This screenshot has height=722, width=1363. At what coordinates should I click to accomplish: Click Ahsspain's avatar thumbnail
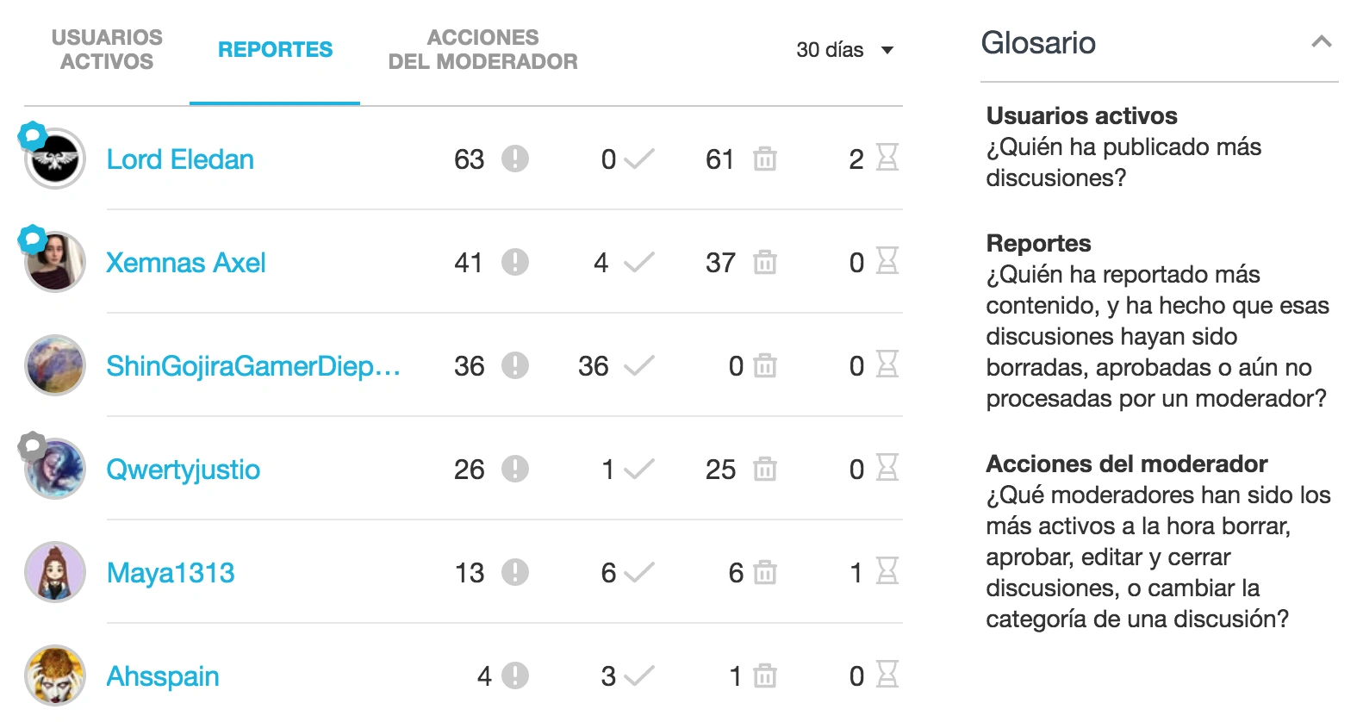(55, 675)
